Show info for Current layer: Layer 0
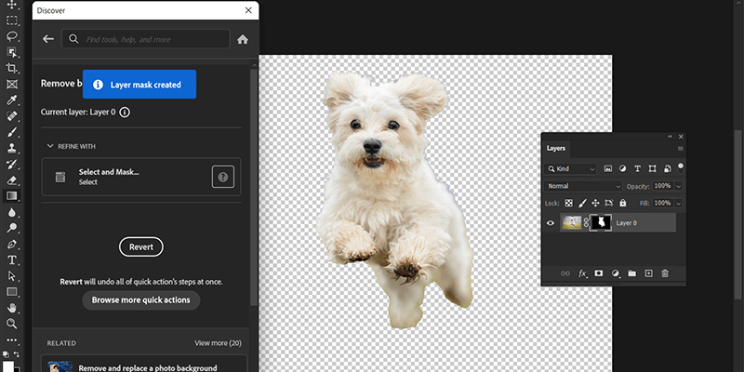The width and height of the screenshot is (744, 372). [125, 113]
